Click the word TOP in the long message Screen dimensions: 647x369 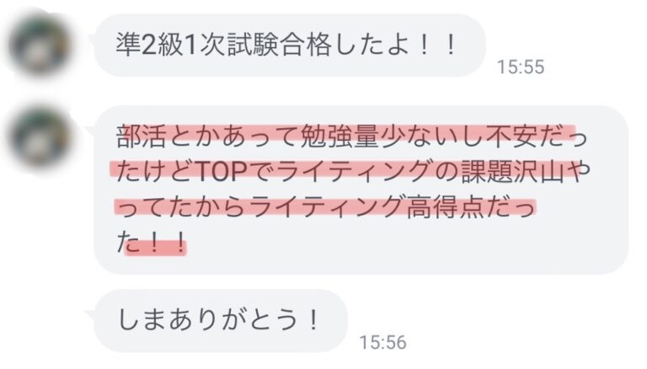coord(222,171)
